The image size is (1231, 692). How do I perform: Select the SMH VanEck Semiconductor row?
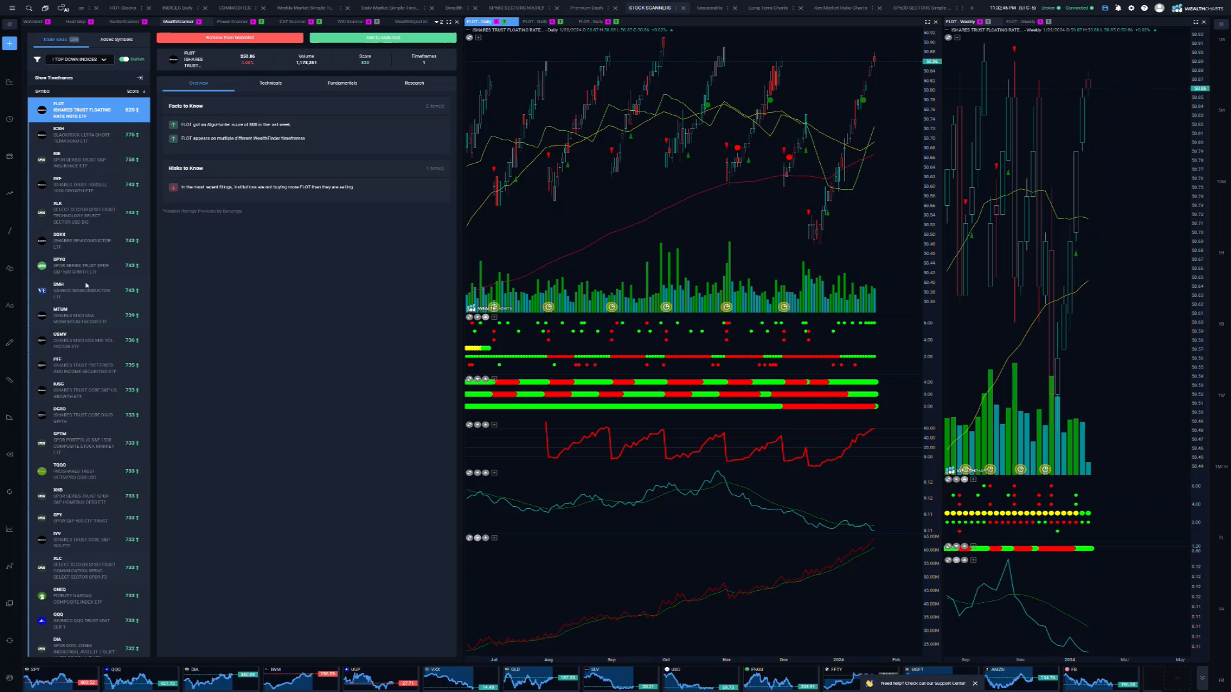(89, 291)
